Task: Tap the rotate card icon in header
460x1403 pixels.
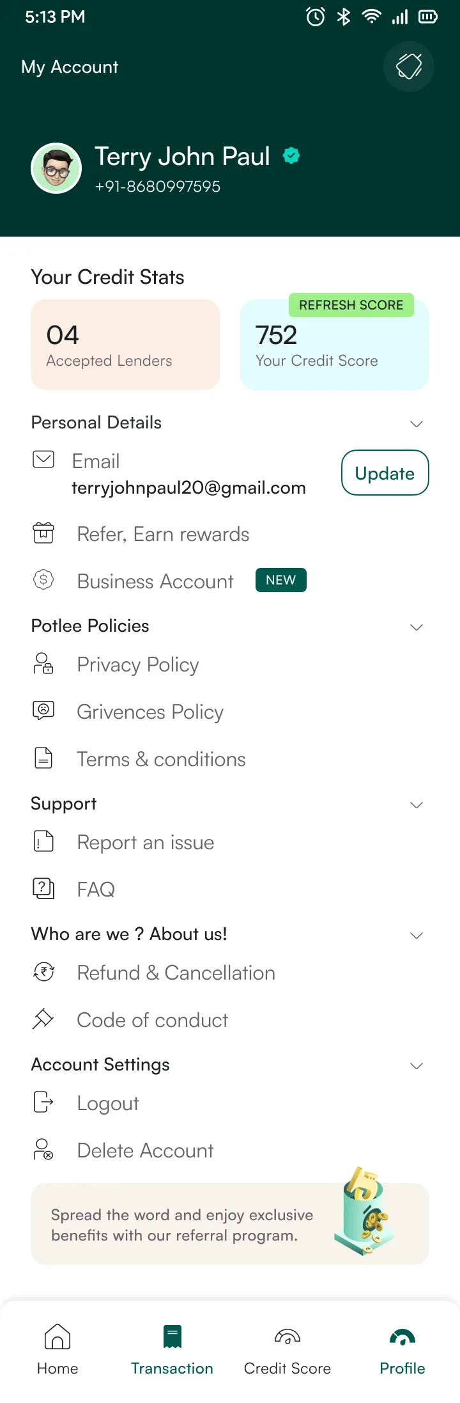Action: click(409, 67)
